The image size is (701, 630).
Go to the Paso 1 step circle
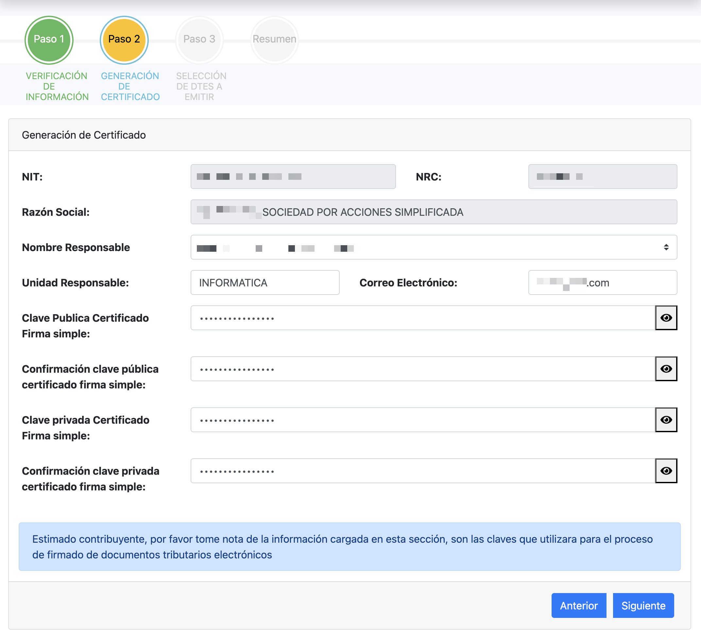[49, 40]
